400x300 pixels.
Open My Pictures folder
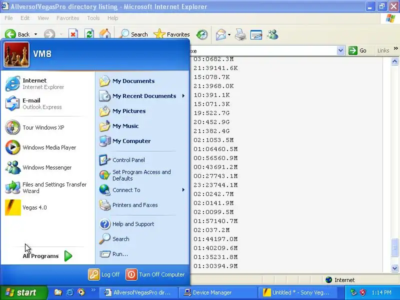[142, 111]
